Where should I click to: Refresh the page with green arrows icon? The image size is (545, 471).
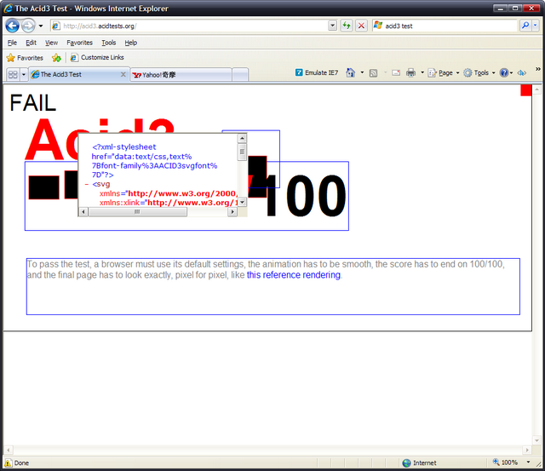point(347,26)
